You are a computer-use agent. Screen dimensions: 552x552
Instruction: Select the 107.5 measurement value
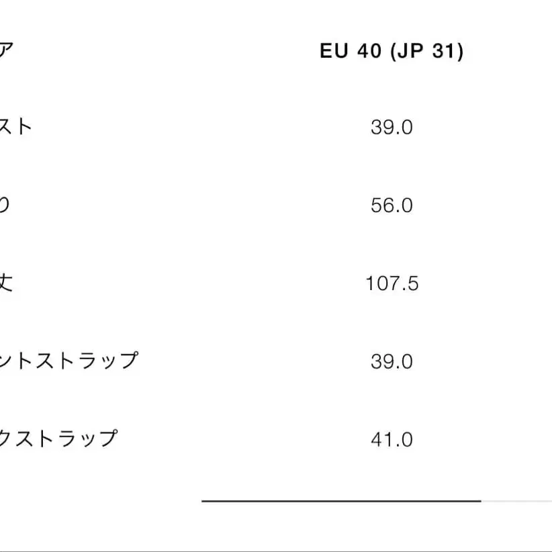tap(392, 283)
